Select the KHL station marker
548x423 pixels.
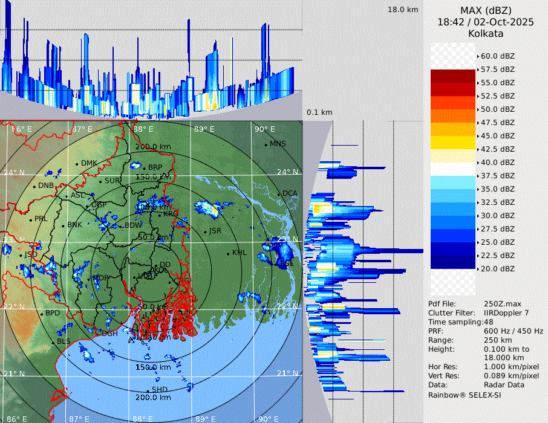228,253
